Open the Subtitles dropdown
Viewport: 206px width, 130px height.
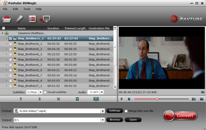tap(41, 92)
